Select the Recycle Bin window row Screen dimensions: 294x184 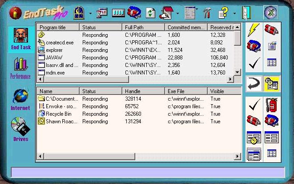pyautogui.click(x=139, y=114)
